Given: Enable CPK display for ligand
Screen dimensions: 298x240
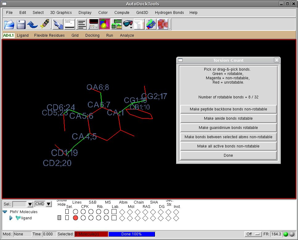Looking at the screenshot, I should pyautogui.click(x=83, y=218).
